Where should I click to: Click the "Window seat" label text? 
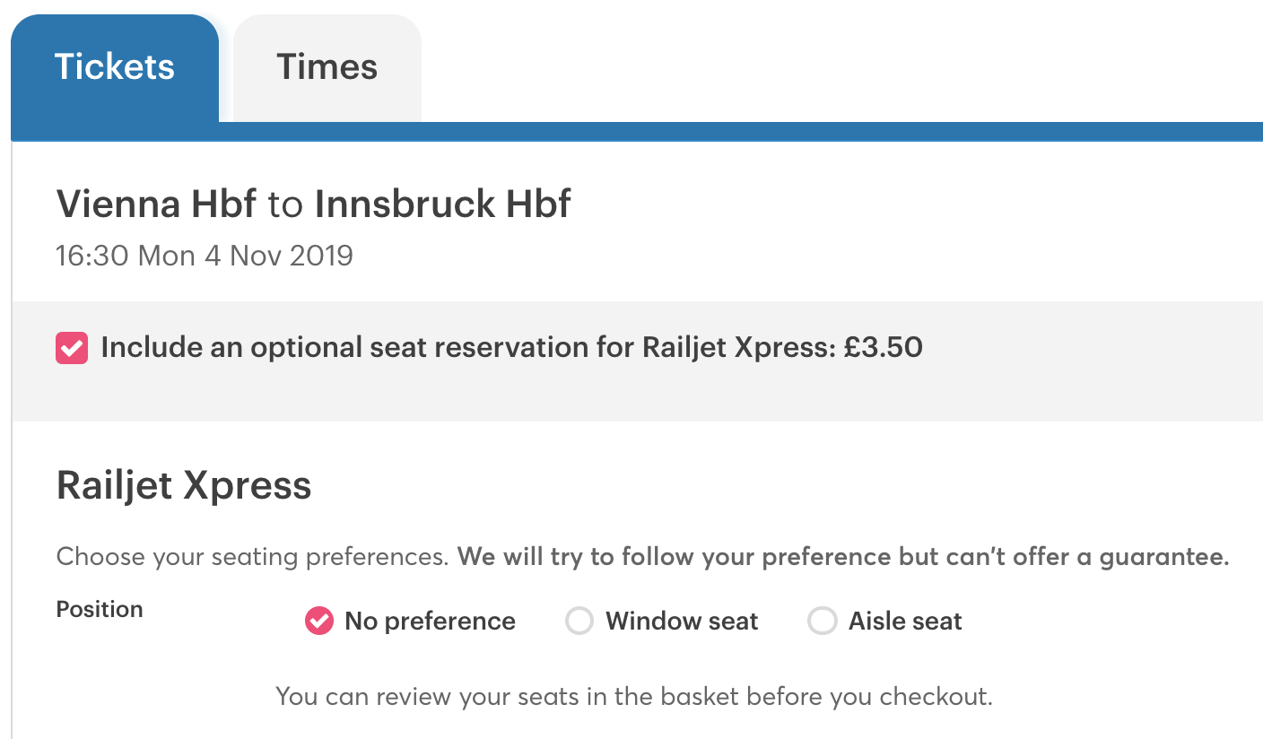682,622
